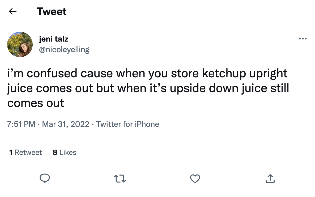
Task: Click the Tweet page heading
Action: coord(52,11)
